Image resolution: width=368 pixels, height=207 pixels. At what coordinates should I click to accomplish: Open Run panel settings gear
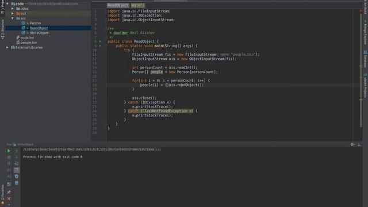tap(352, 144)
